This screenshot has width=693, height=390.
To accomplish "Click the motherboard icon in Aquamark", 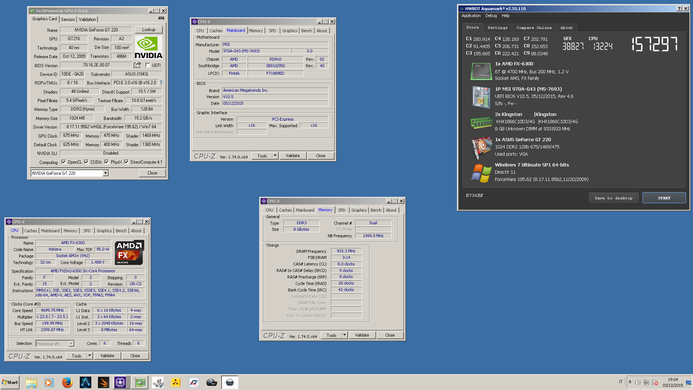I will tap(481, 97).
